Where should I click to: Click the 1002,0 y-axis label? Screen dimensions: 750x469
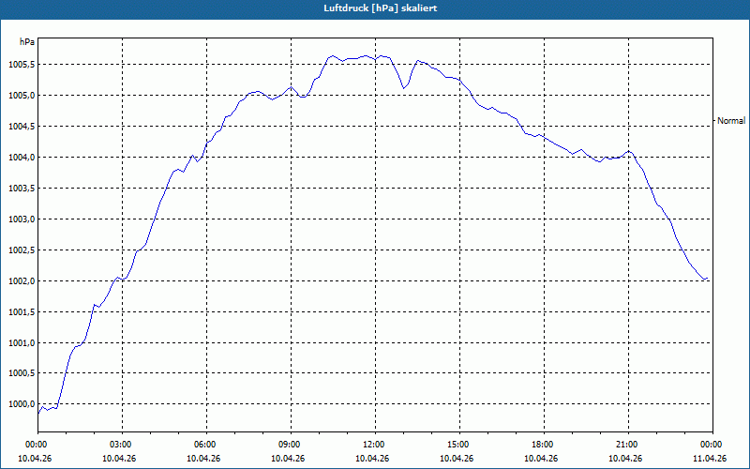(x=22, y=280)
